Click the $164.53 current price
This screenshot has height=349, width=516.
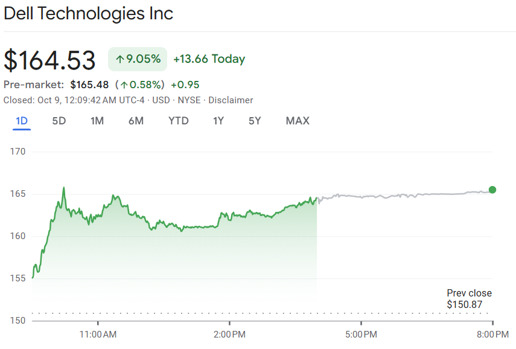tap(49, 60)
